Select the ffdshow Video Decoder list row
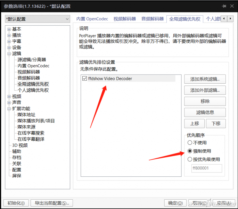The height and width of the screenshot is (209, 238). (129, 78)
